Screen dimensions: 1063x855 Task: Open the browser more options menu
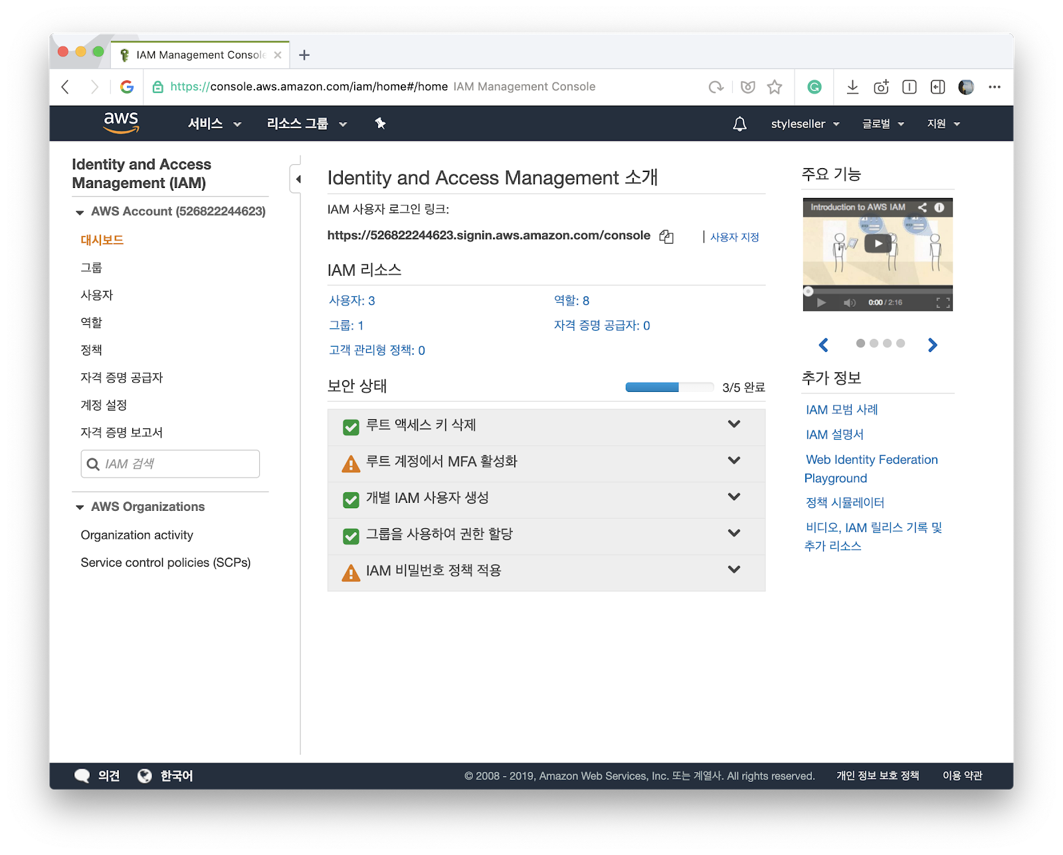point(995,87)
